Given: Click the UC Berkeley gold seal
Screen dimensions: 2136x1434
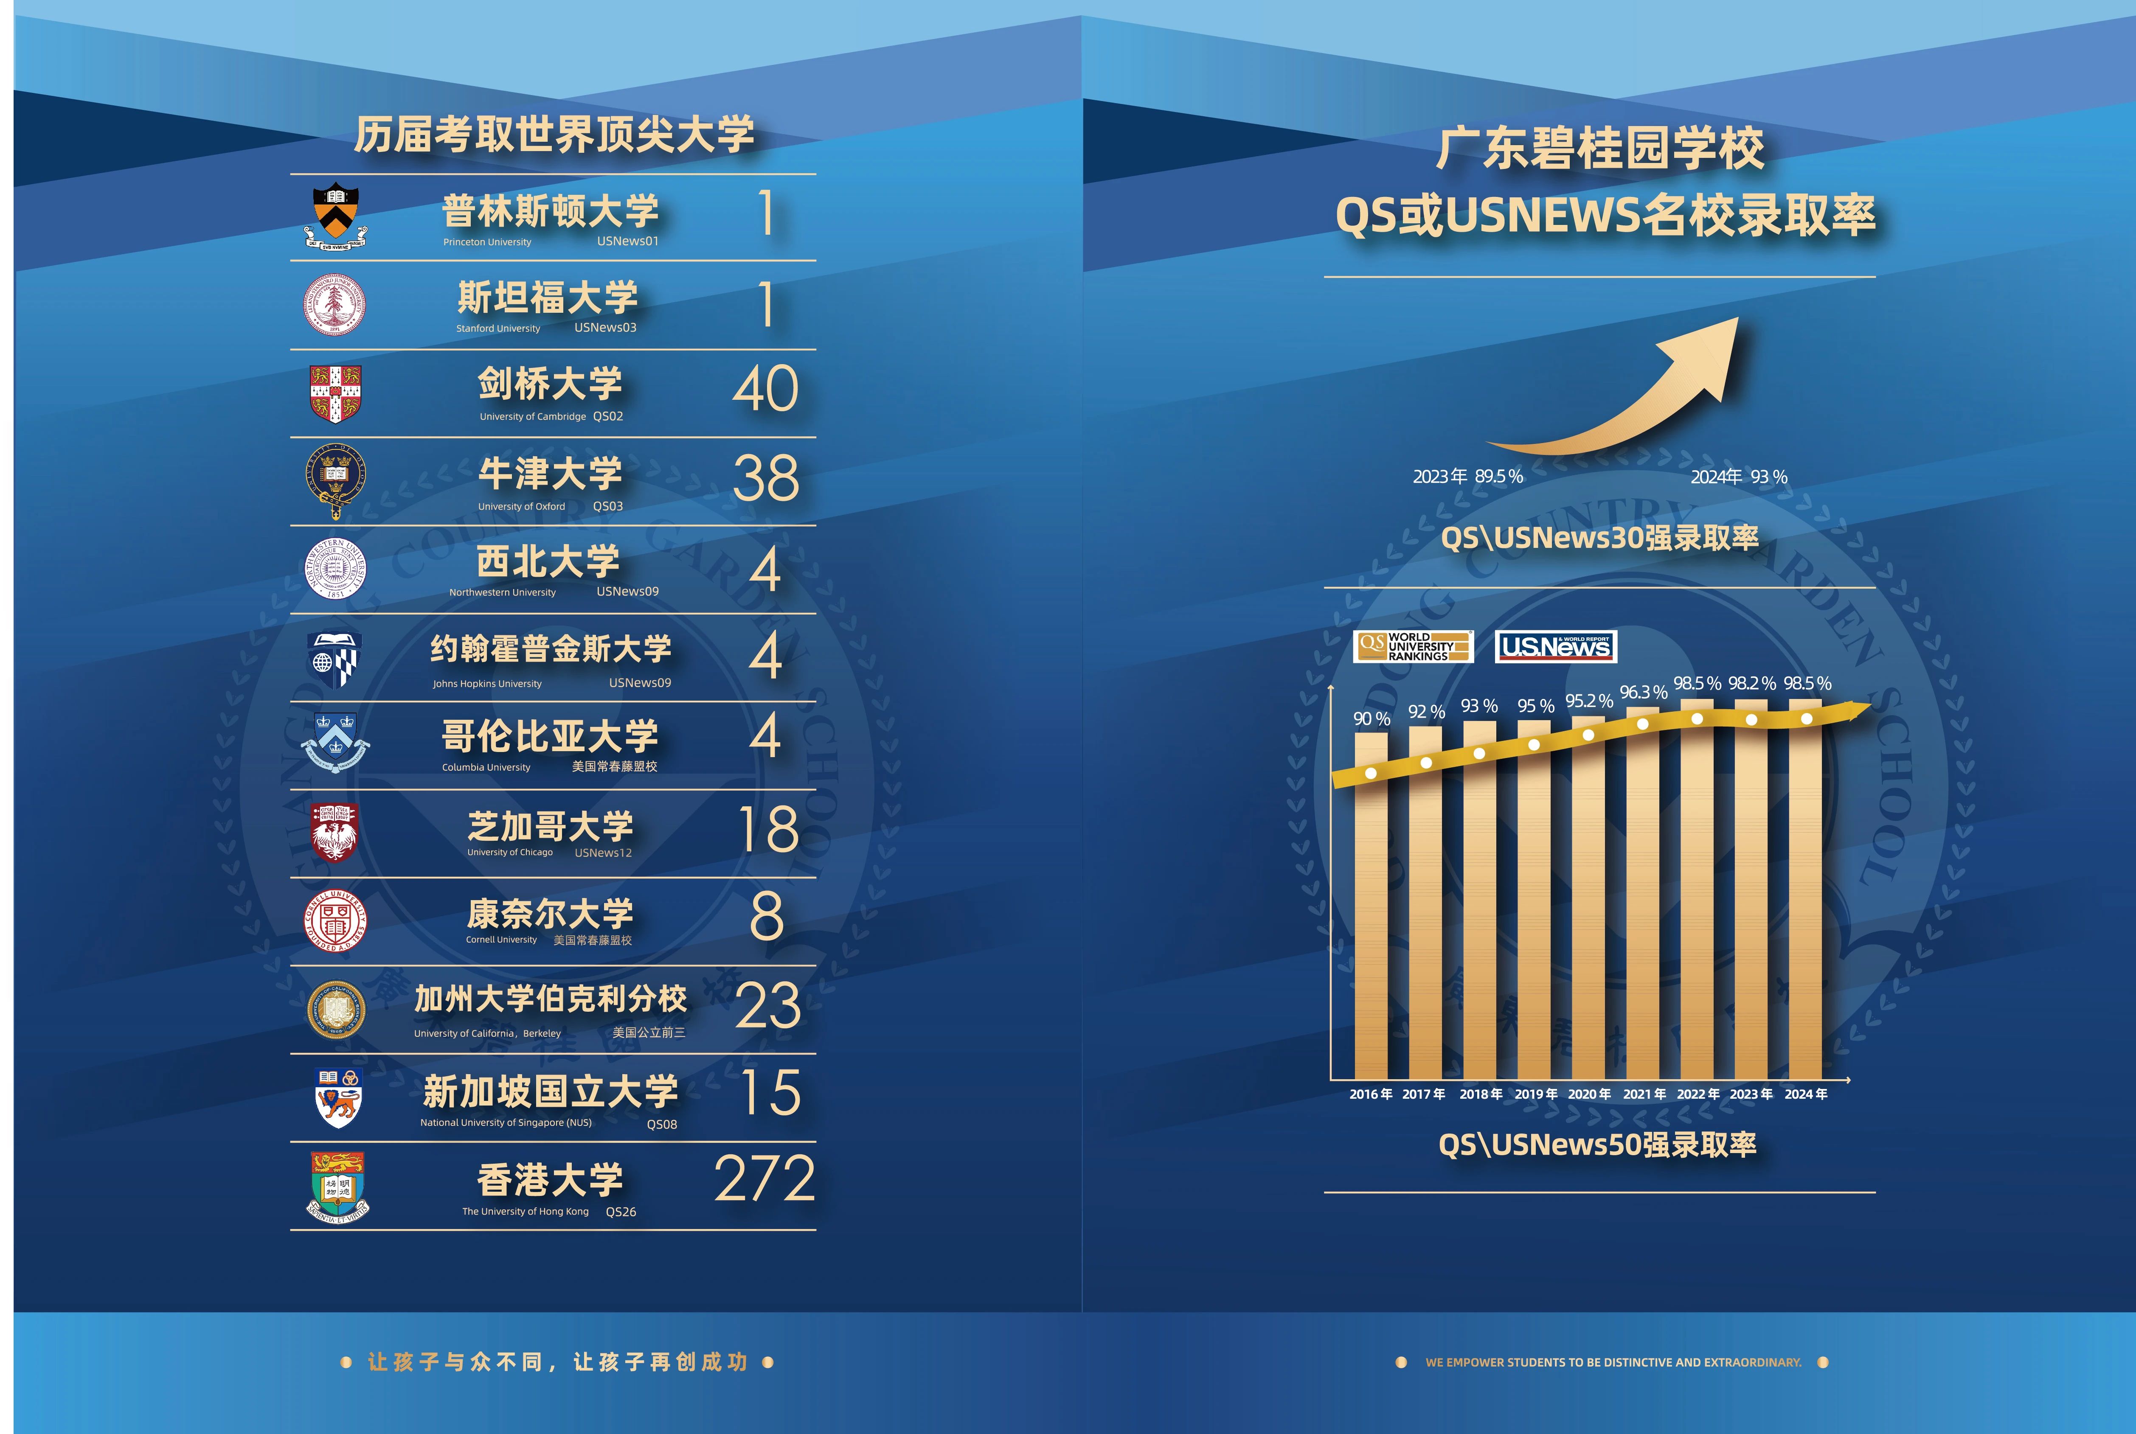Looking at the screenshot, I should [336, 1010].
